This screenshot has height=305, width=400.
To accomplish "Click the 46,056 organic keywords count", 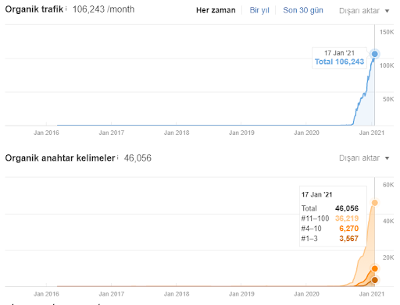I will coord(137,158).
